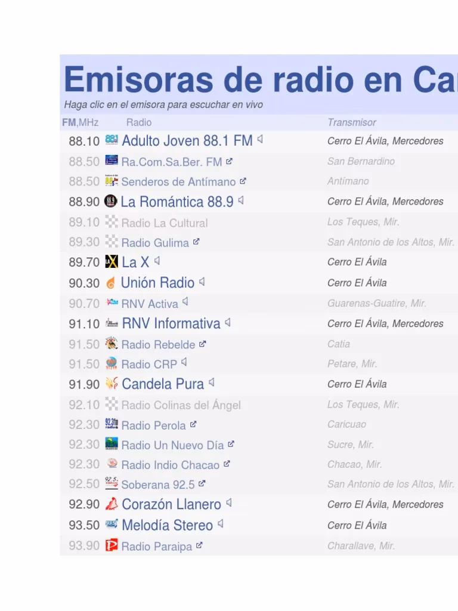Click the Soberana 92.5 logo
This screenshot has height=611, width=458.
(112, 483)
